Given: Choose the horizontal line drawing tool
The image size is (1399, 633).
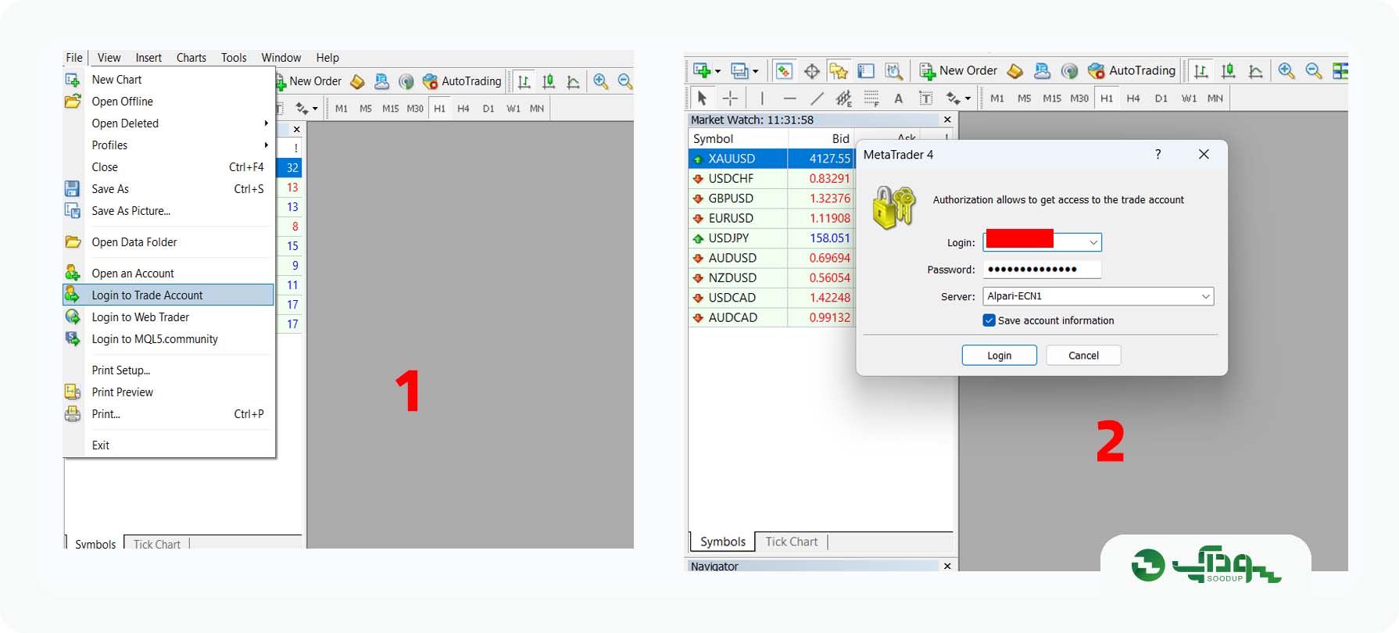Looking at the screenshot, I should pos(789,98).
